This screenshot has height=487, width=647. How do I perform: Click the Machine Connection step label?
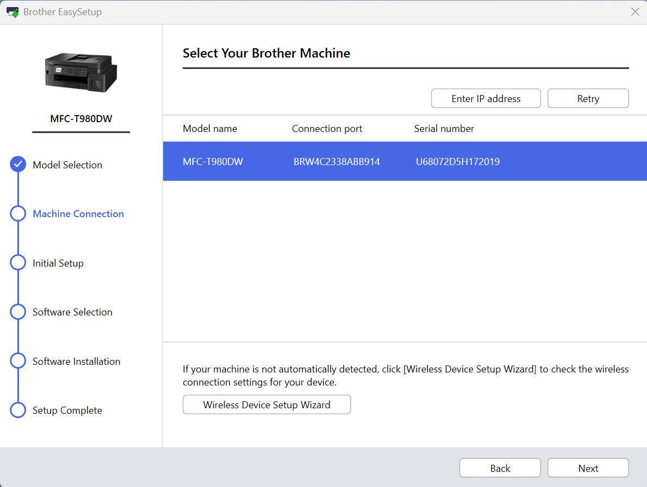[78, 213]
